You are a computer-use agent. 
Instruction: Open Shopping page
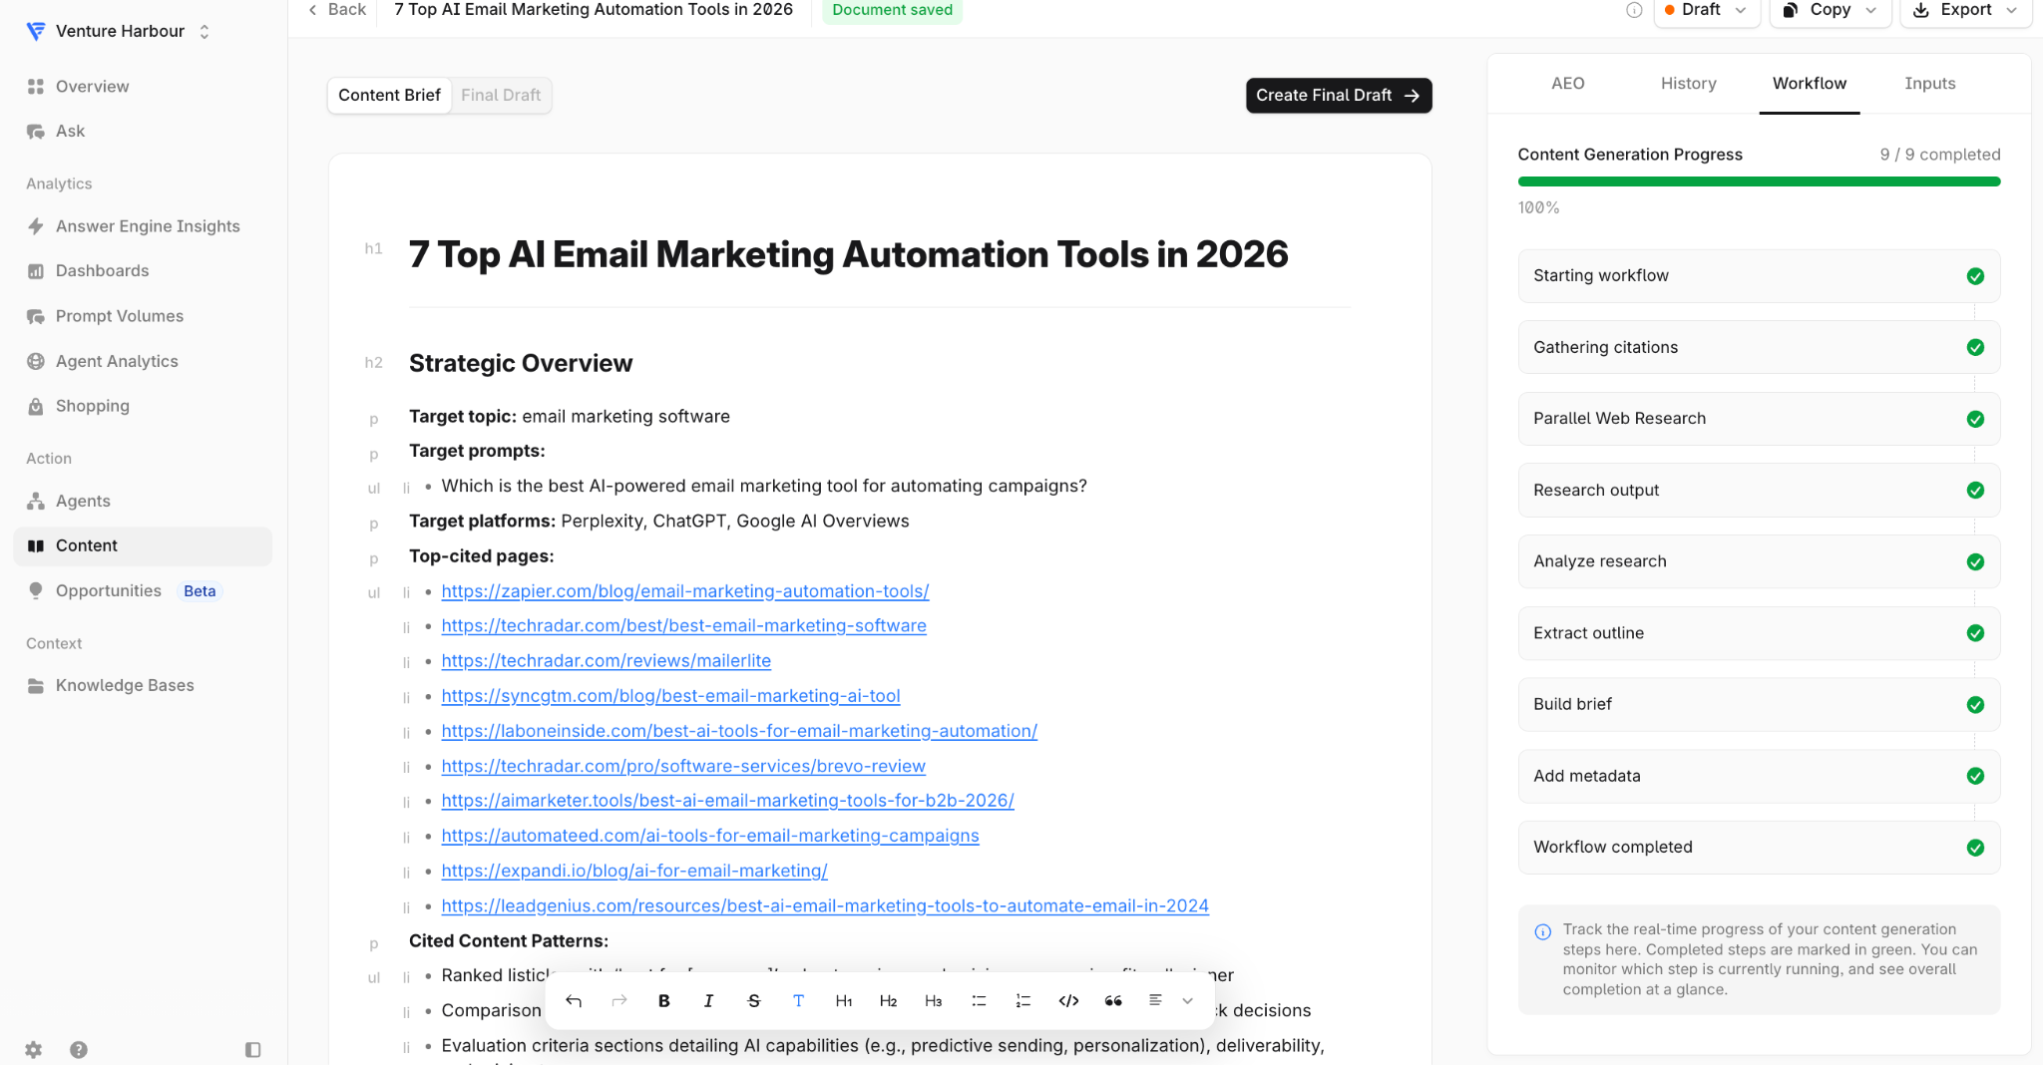click(x=143, y=406)
